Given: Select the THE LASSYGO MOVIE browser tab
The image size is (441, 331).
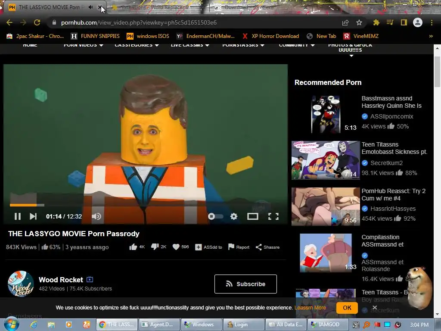Looking at the screenshot, I should (x=49, y=7).
